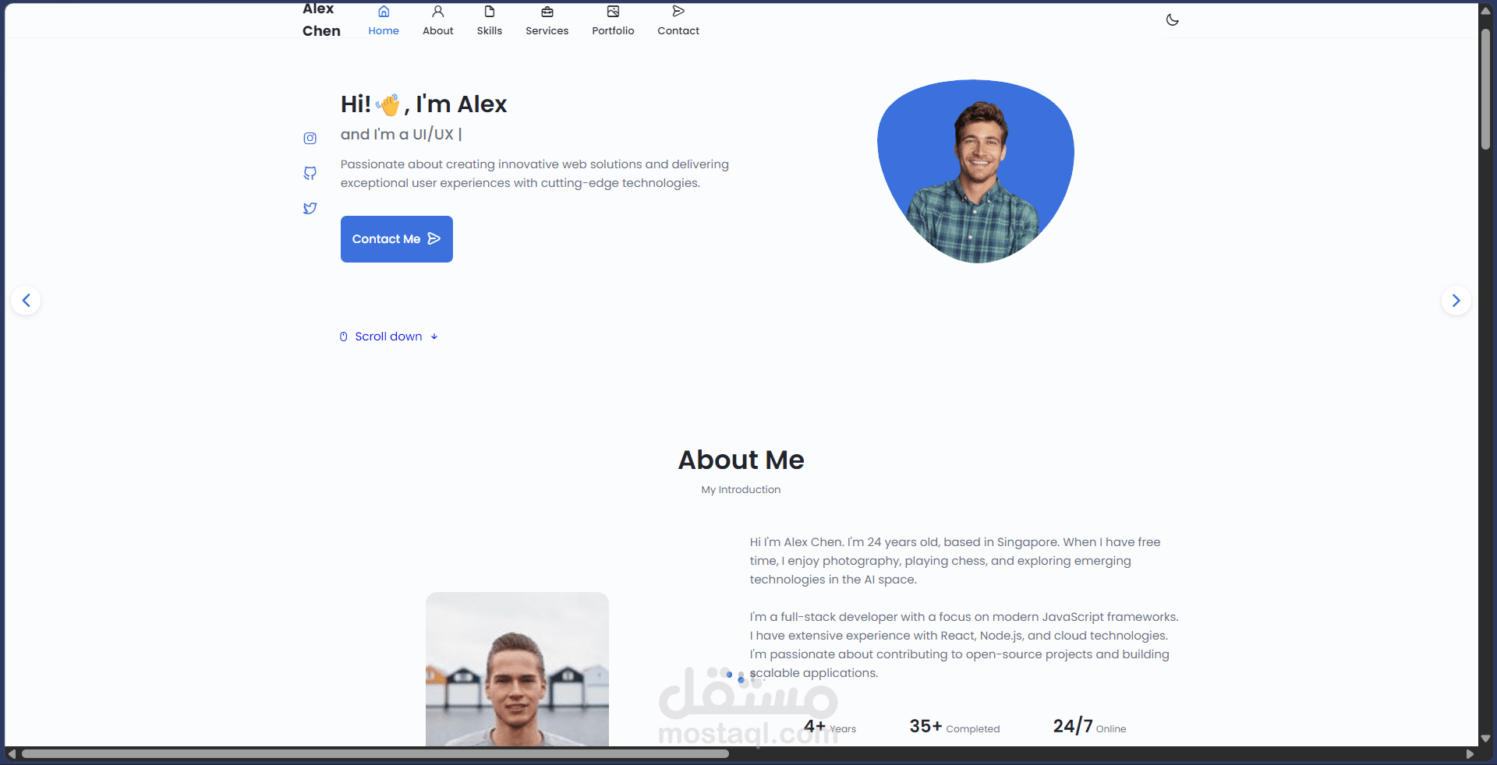The image size is (1497, 765).
Task: Open the Services nav label
Action: click(547, 31)
